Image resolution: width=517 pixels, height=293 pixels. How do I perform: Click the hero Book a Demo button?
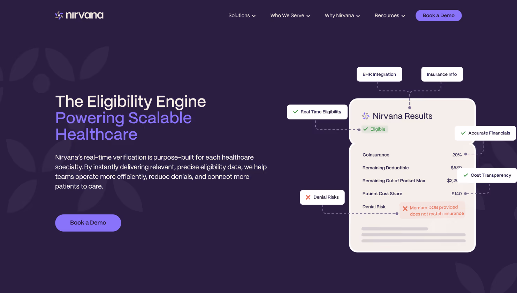(x=88, y=223)
